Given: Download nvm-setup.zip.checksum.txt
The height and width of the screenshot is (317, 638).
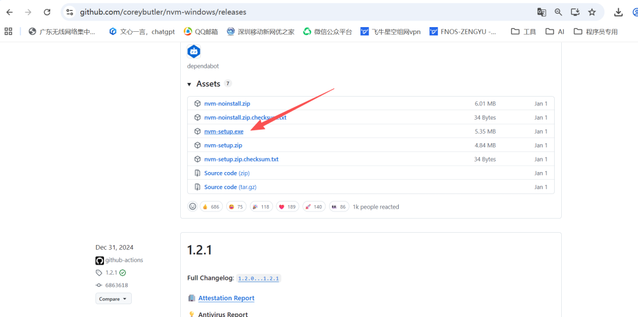Looking at the screenshot, I should tap(241, 159).
